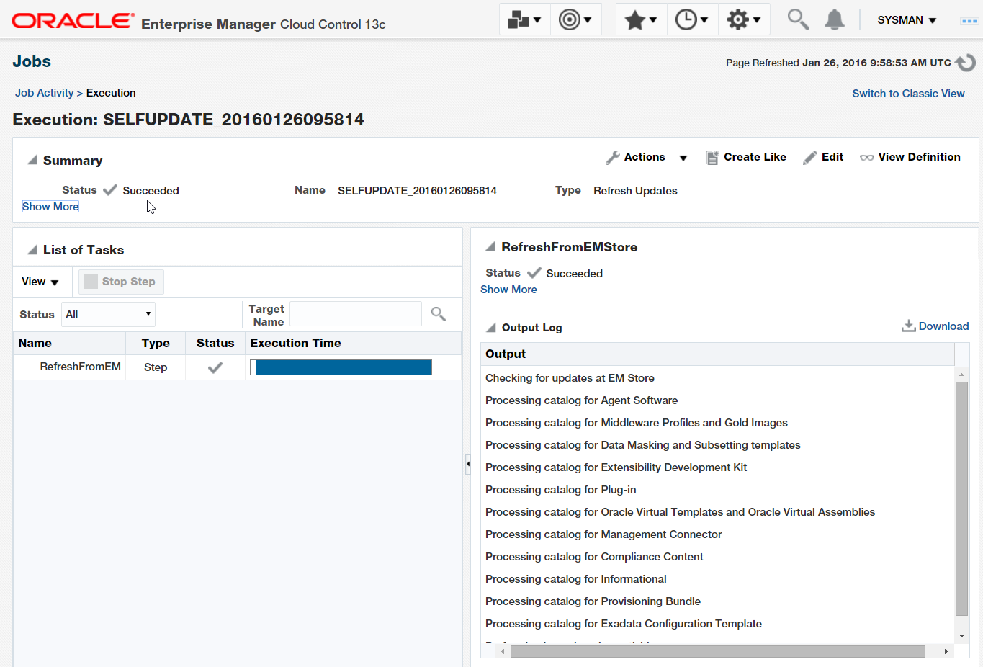
Task: Collapse the RefreshFromEMStore section
Action: click(490, 246)
